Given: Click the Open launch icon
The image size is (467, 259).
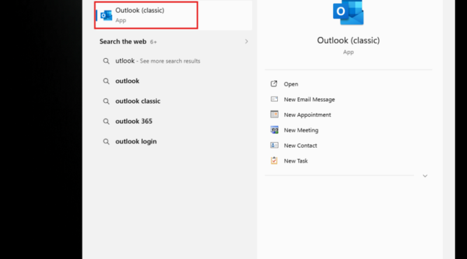Looking at the screenshot, I should pos(274,84).
